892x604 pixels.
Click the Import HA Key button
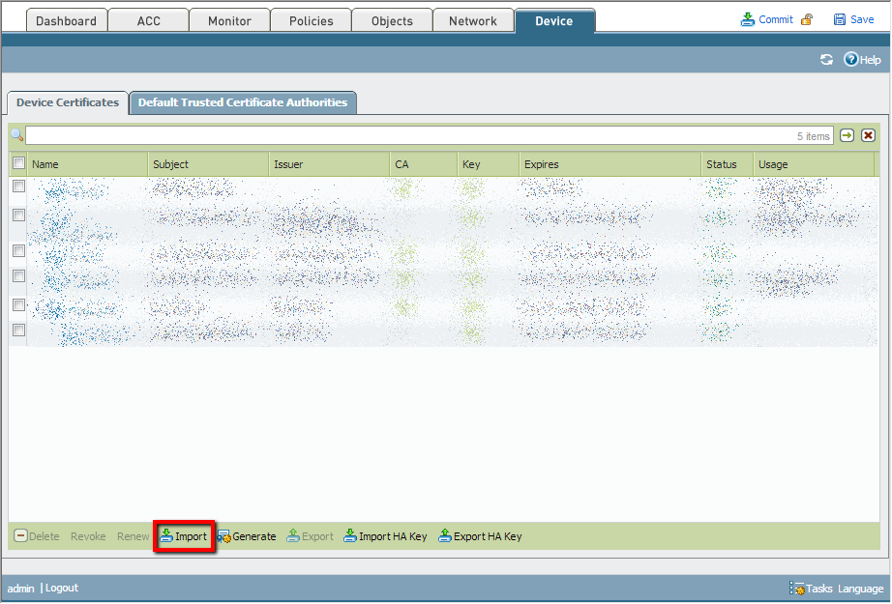pos(385,536)
